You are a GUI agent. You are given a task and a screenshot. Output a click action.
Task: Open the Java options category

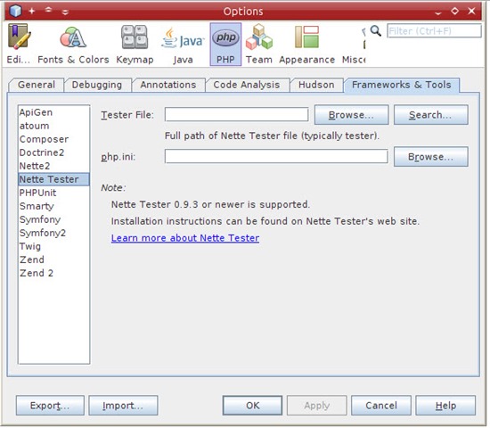183,44
